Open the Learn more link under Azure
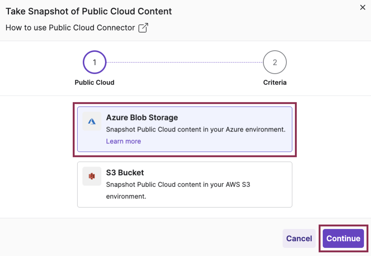Screen dimensions: 371x256 click(124, 141)
